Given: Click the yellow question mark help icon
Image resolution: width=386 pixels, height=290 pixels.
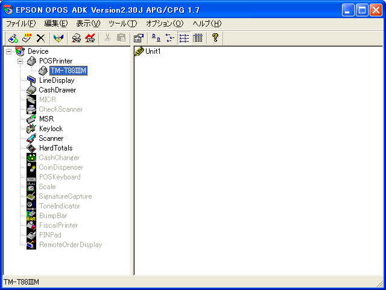Looking at the screenshot, I should pos(215,37).
